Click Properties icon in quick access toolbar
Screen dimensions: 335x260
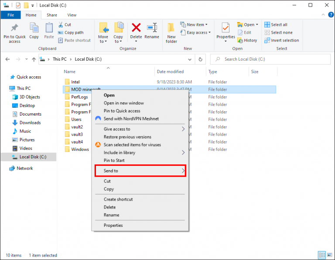tap(18, 5)
